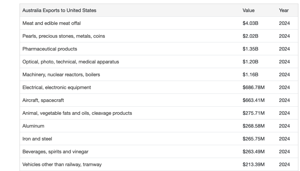300x171 pixels.
Task: Open "Animal, vegetable fats and oils" link
Action: coord(77,113)
